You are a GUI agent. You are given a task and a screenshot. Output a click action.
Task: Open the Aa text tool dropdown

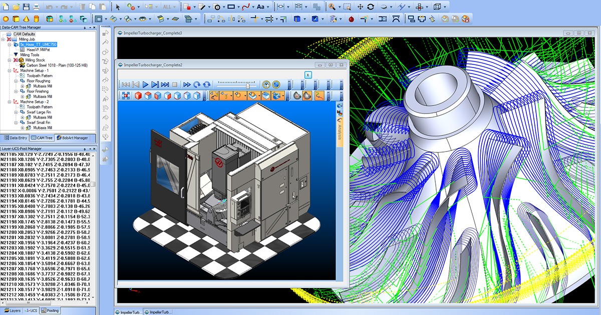(x=268, y=7)
